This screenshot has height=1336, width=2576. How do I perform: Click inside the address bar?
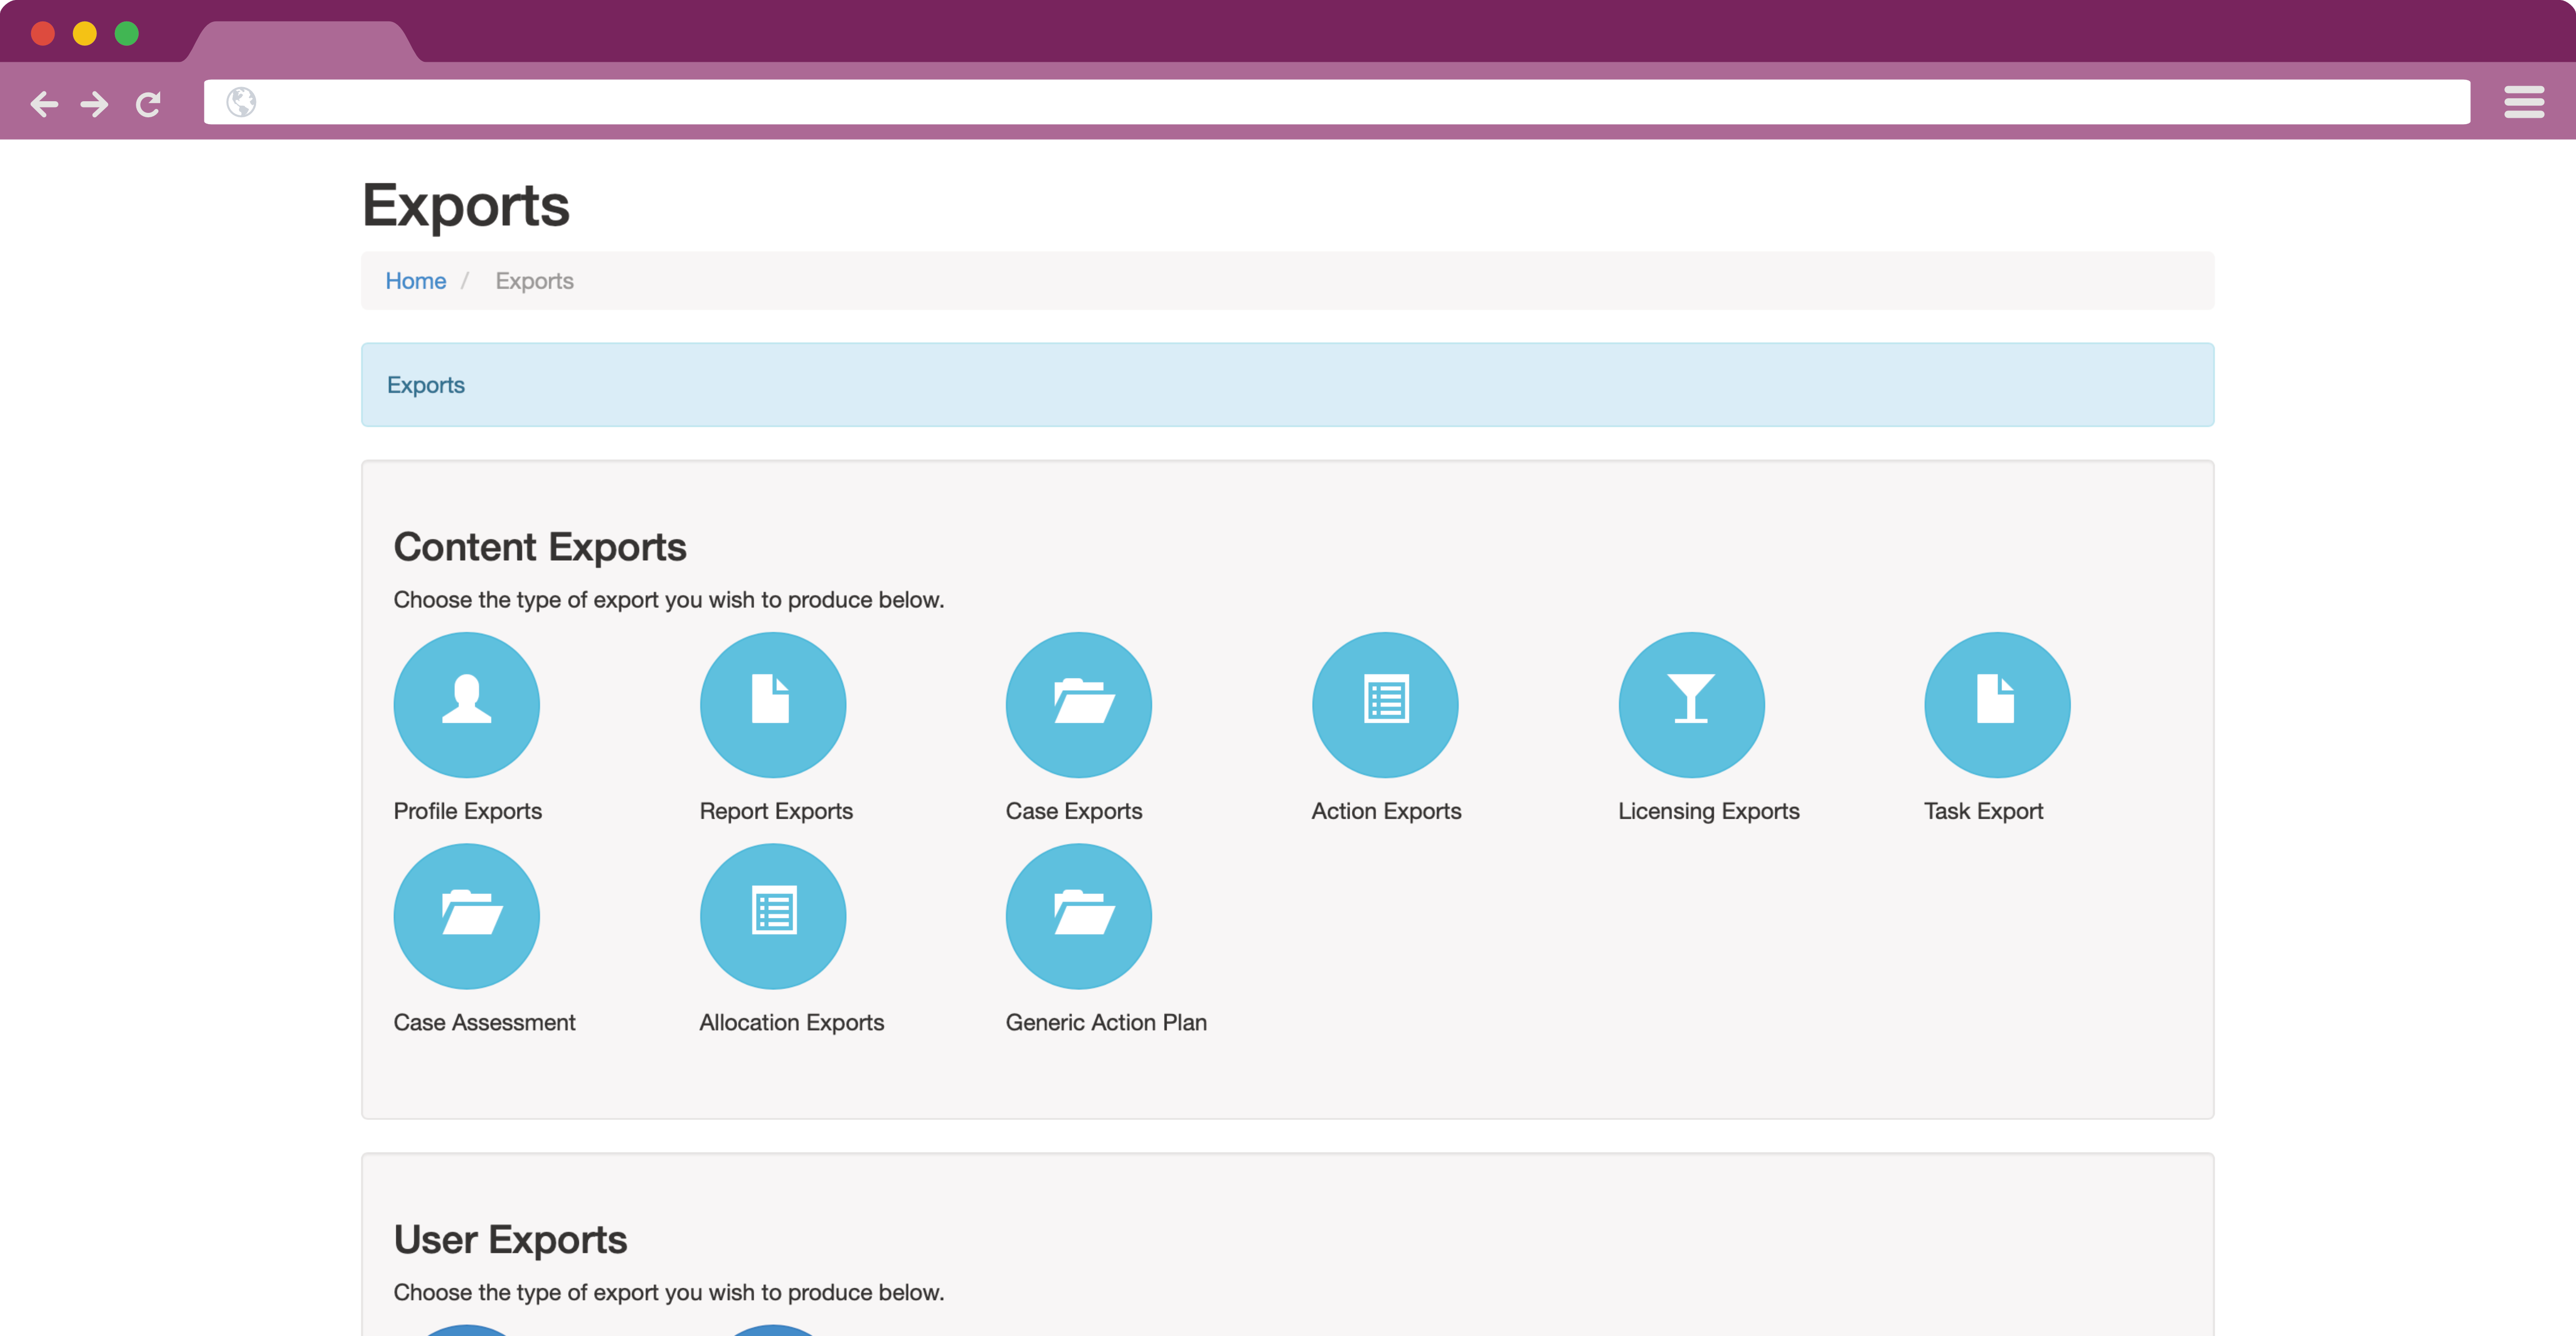(x=1200, y=101)
